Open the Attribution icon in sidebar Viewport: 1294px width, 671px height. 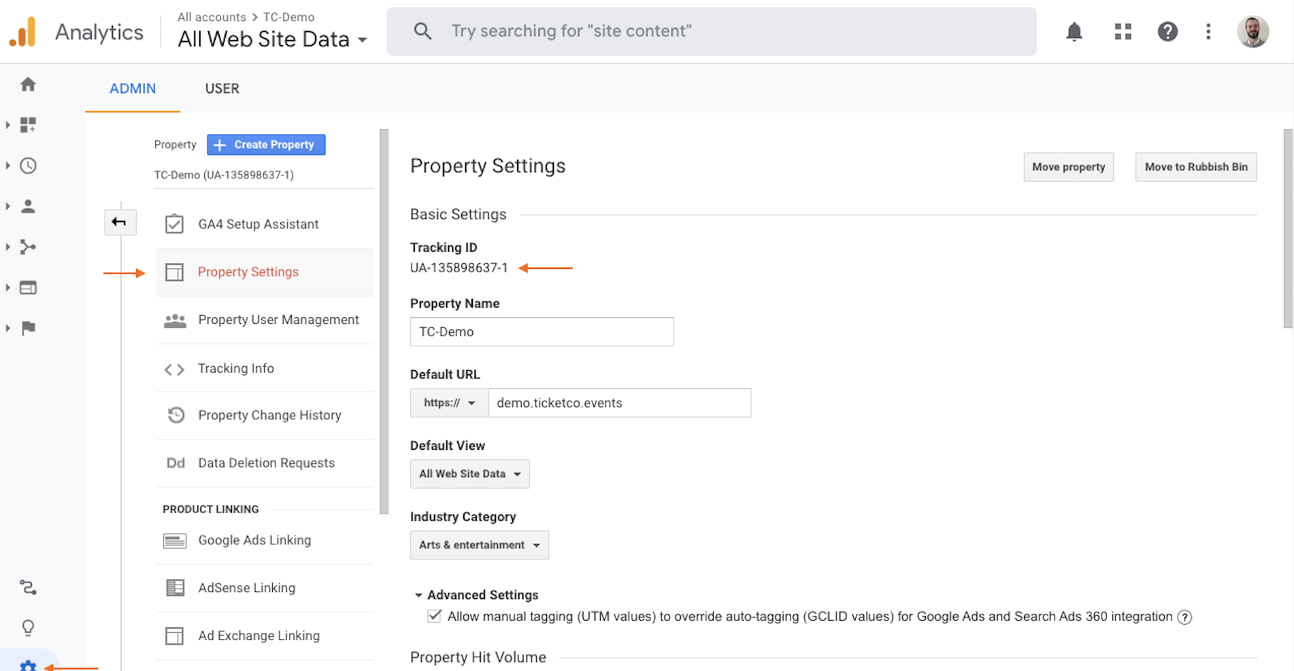coord(28,587)
